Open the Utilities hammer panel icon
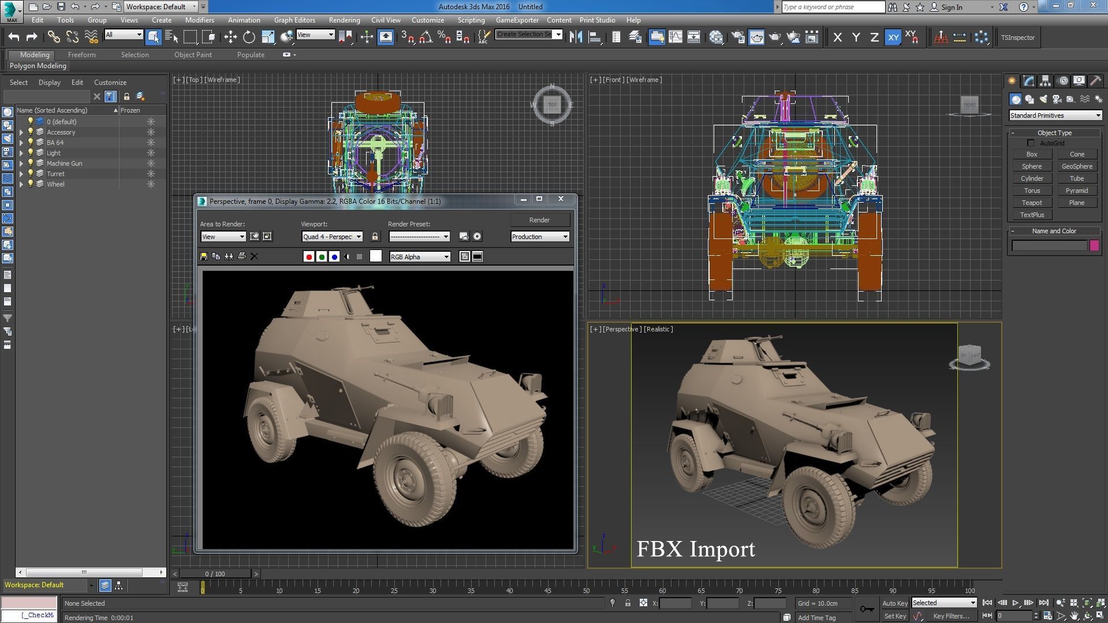Image resolution: width=1108 pixels, height=623 pixels. [x=1095, y=81]
